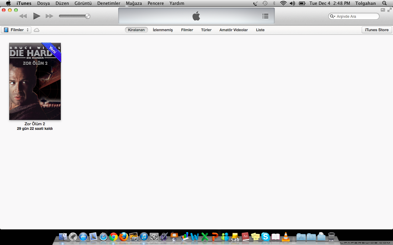The width and height of the screenshot is (393, 245).
Task: Open the Düzen menu
Action: (62, 3)
